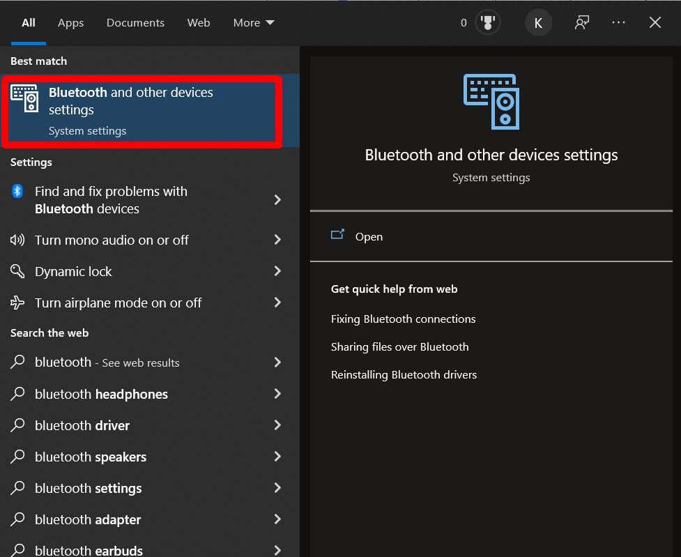The width and height of the screenshot is (681, 557).
Task: Open the three-dot options menu
Action: point(618,23)
